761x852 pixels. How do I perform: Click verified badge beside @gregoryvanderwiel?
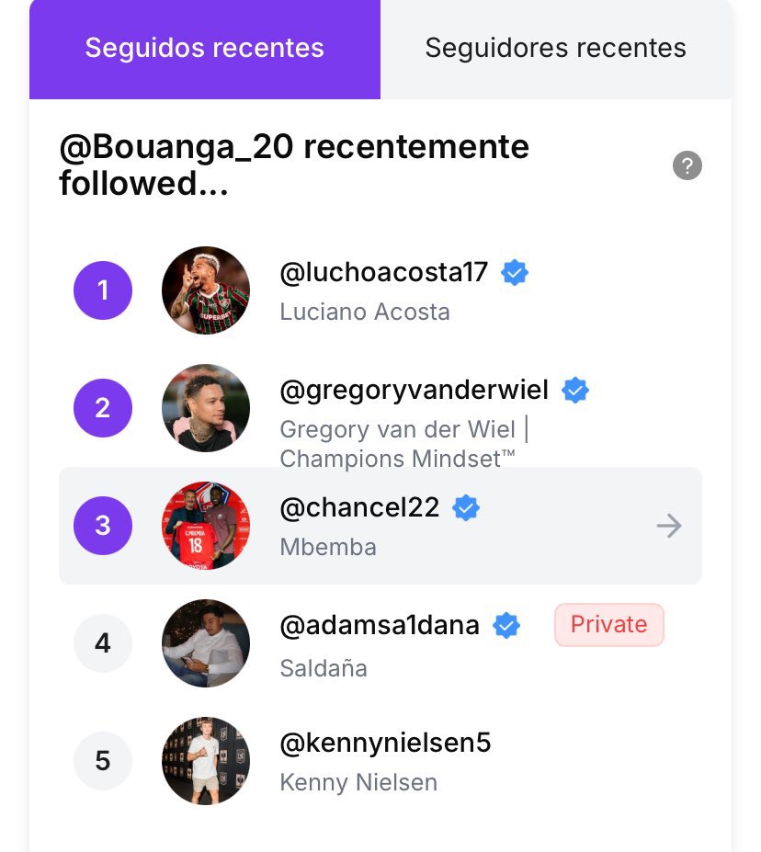point(575,391)
